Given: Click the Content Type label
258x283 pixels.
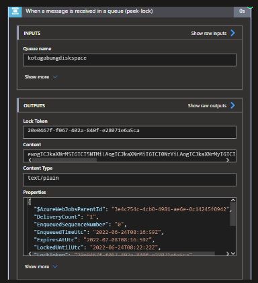Looking at the screenshot, I should [x=38, y=168].
